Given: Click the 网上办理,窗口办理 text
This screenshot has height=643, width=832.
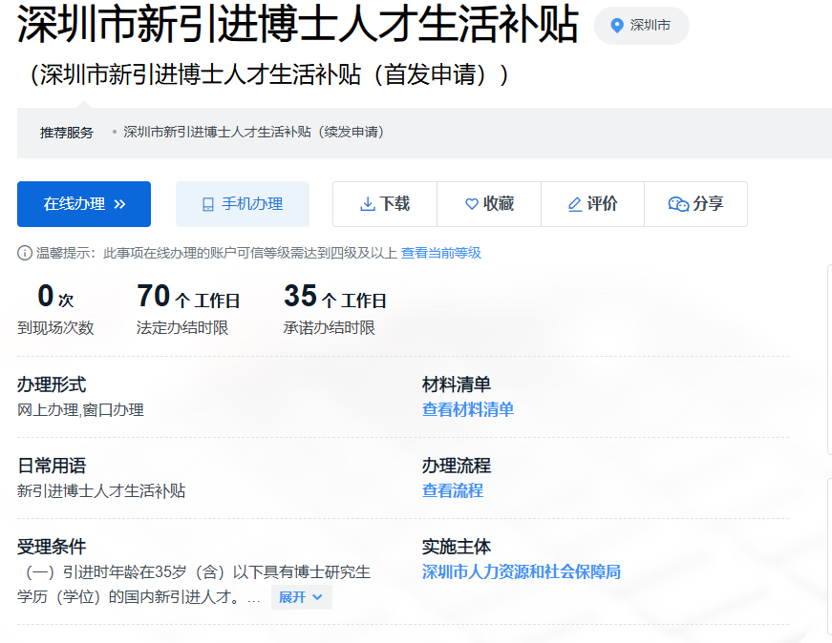Looking at the screenshot, I should click(x=80, y=410).
